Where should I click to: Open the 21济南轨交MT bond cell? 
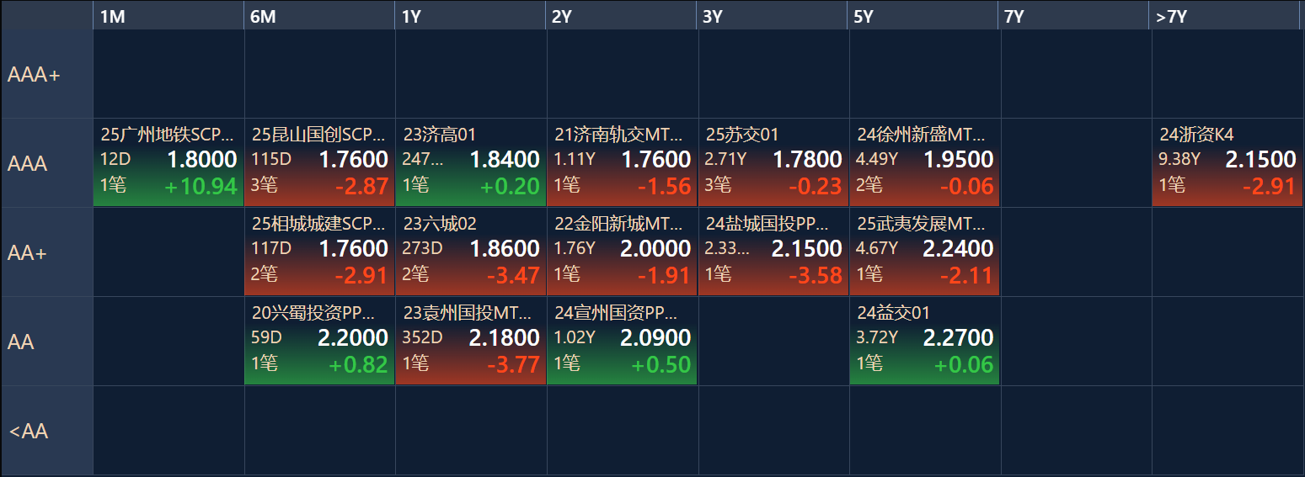(x=622, y=162)
